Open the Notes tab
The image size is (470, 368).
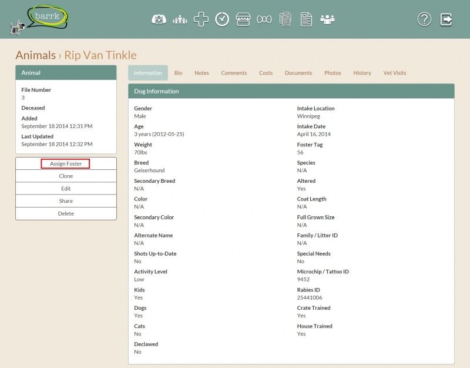pos(202,73)
